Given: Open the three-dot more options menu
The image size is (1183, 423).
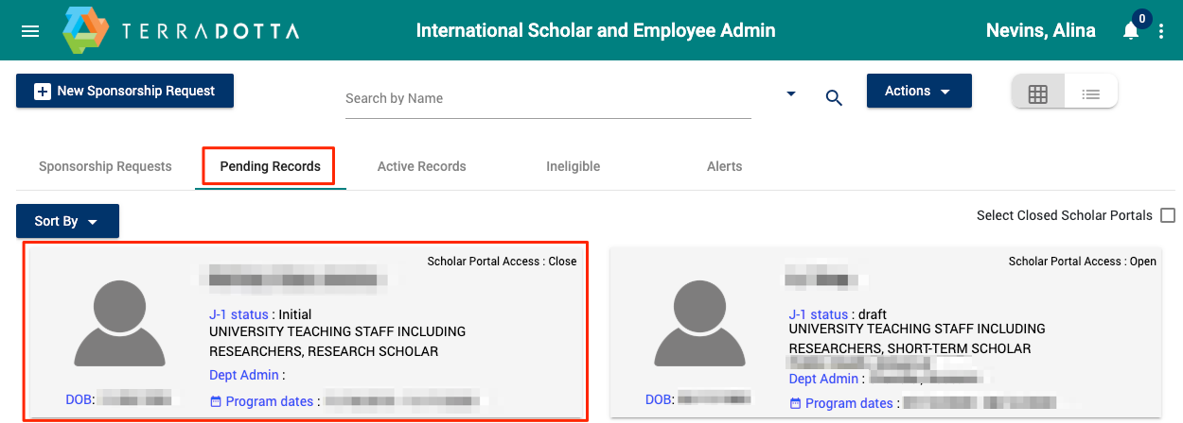Looking at the screenshot, I should (1161, 31).
